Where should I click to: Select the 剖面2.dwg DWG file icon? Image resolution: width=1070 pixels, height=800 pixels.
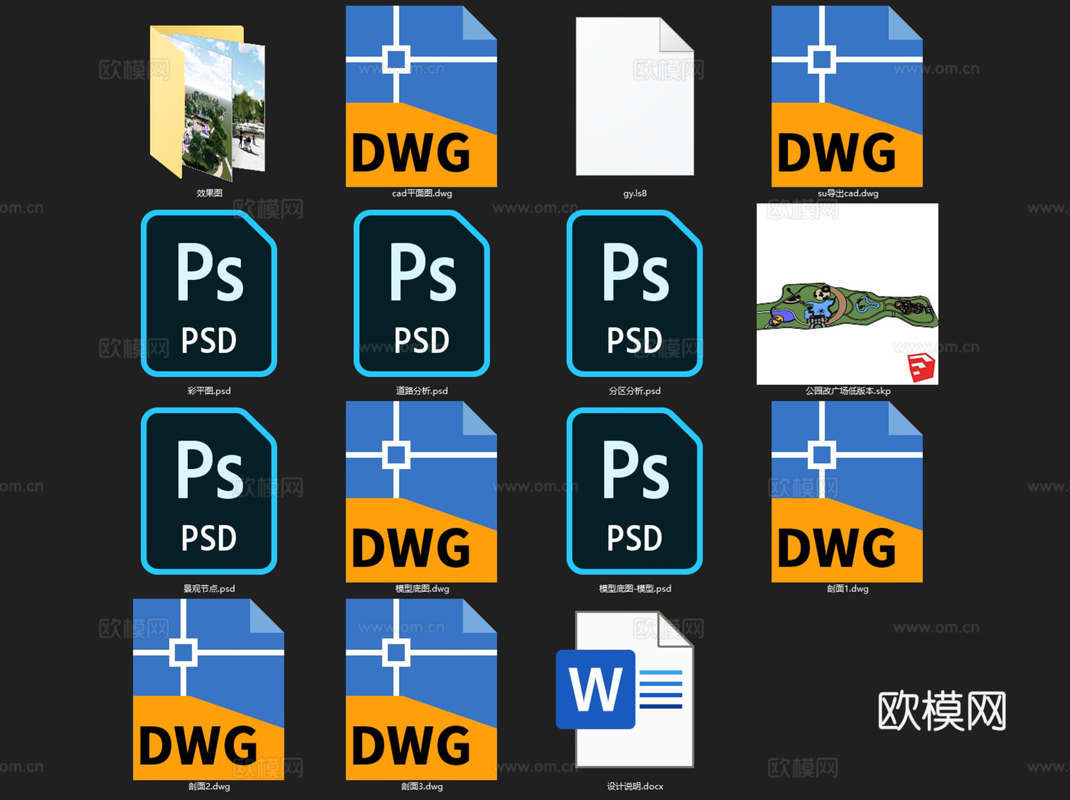pyautogui.click(x=209, y=690)
